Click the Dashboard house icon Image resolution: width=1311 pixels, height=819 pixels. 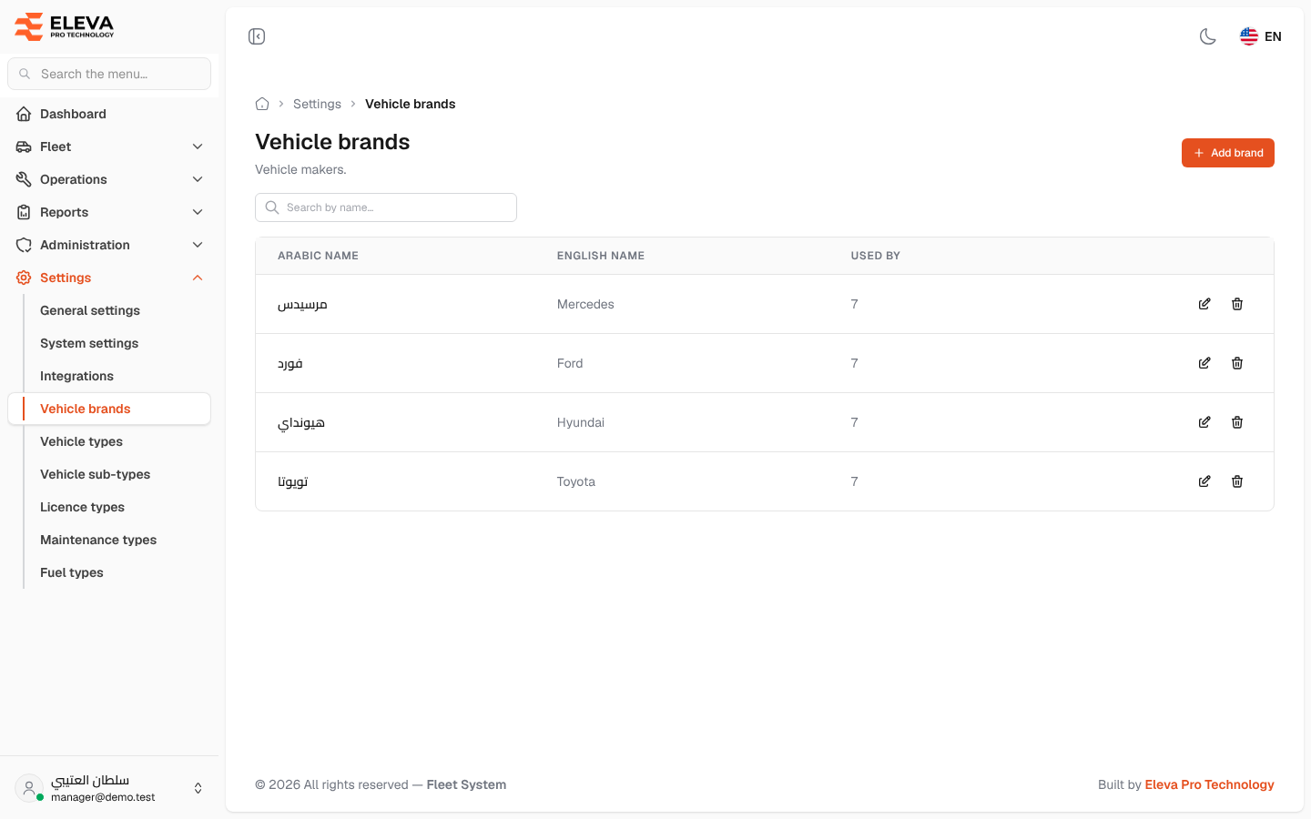click(24, 114)
